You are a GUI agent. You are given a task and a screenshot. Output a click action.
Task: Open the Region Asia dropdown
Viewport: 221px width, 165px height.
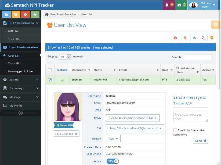pos(113,138)
